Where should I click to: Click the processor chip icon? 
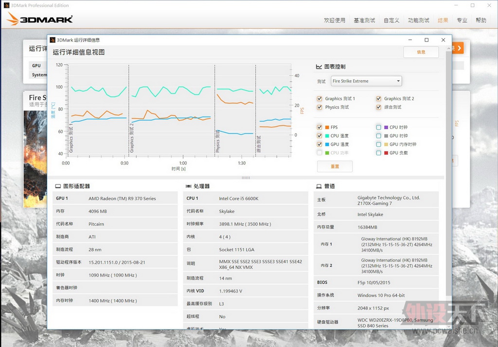tap(188, 186)
